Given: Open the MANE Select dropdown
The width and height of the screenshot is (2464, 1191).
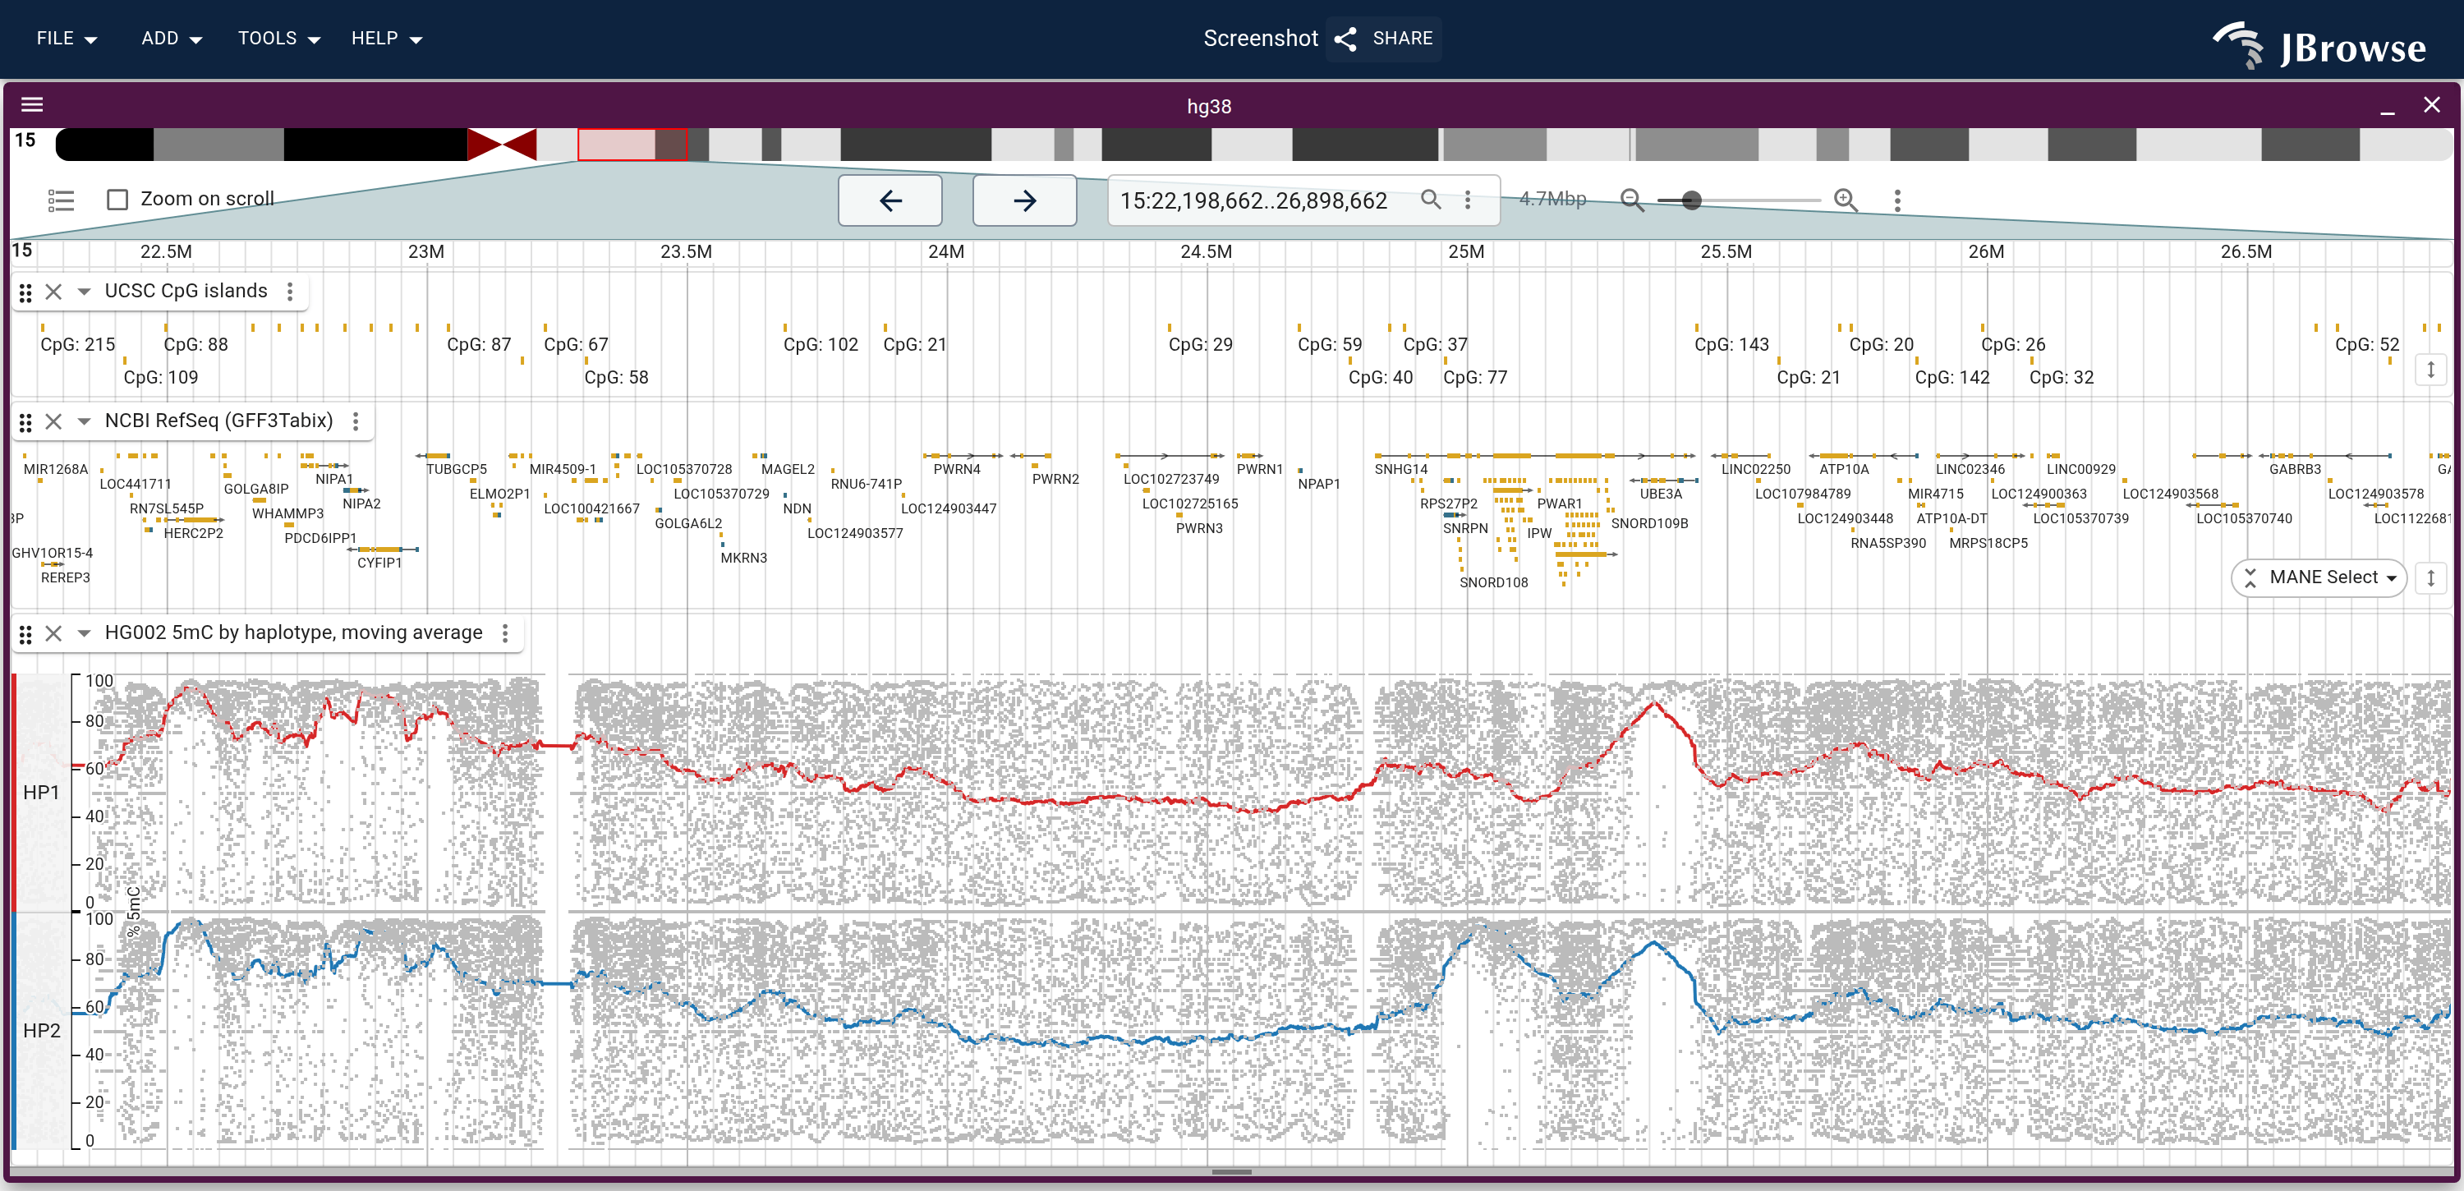Looking at the screenshot, I should (x=2319, y=577).
